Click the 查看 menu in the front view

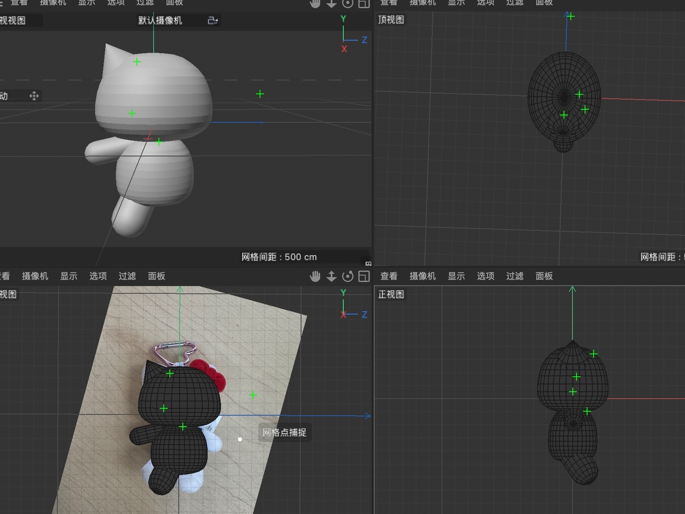point(389,276)
